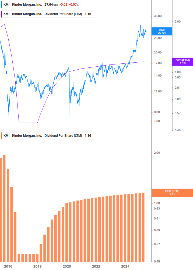The width and height of the screenshot is (193, 270).
Task: Click the 2.00 label on lower chart axis
Action: [x=157, y=153]
